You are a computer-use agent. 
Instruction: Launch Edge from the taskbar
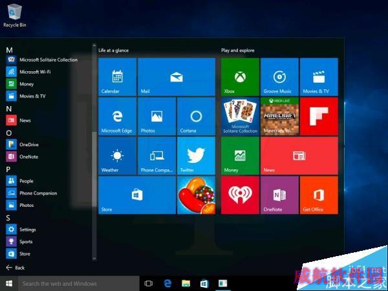coord(167,283)
